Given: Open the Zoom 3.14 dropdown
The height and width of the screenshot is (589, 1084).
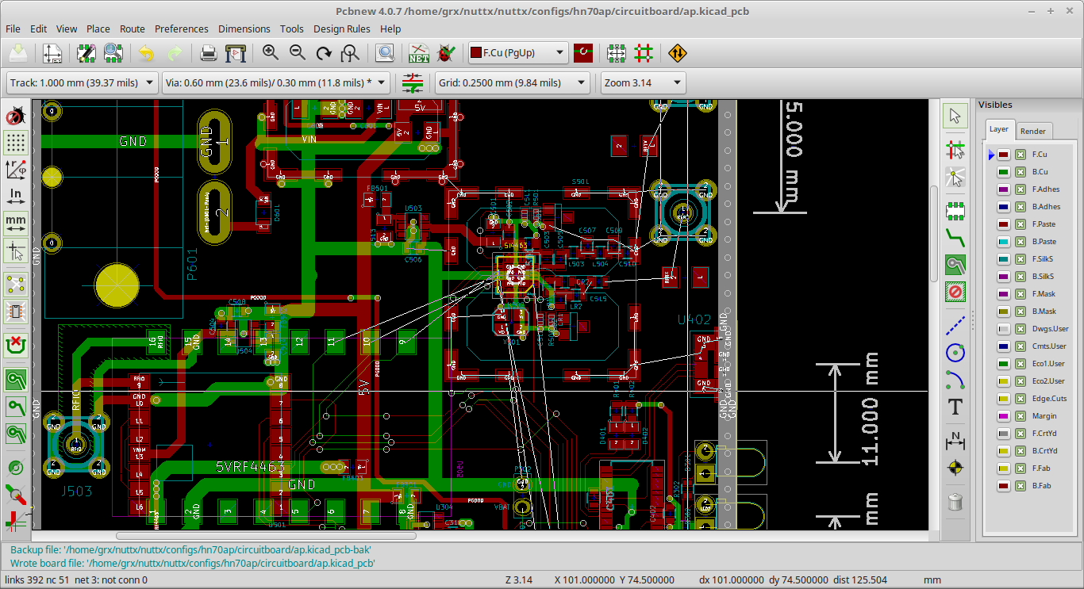Looking at the screenshot, I should (x=643, y=82).
